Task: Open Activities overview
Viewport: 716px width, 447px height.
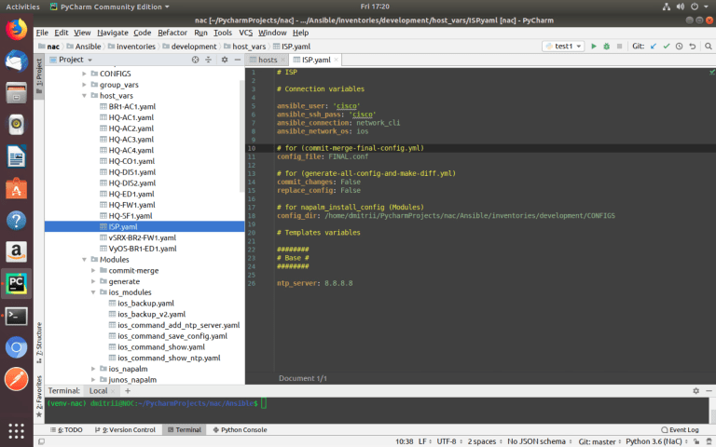Action: coord(22,7)
